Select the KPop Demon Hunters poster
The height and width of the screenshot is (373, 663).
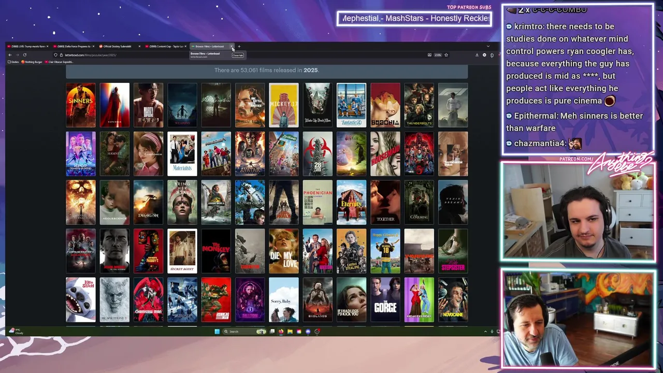pyautogui.click(x=81, y=154)
